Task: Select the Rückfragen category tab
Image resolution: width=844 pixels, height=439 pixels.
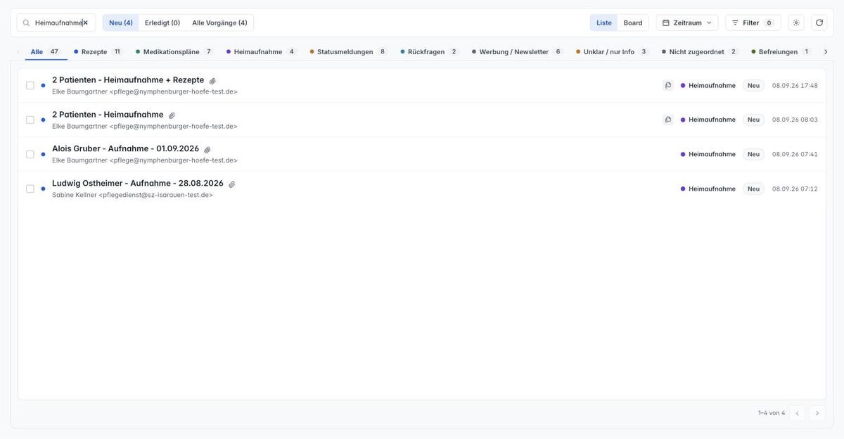Action: [x=429, y=51]
